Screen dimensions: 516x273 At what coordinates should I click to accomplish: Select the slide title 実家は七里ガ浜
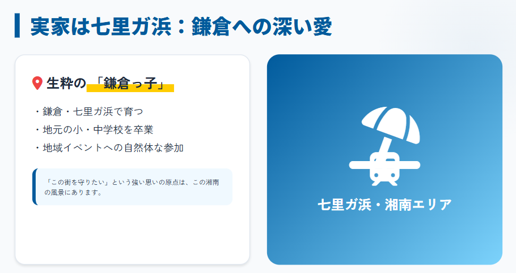point(101,26)
